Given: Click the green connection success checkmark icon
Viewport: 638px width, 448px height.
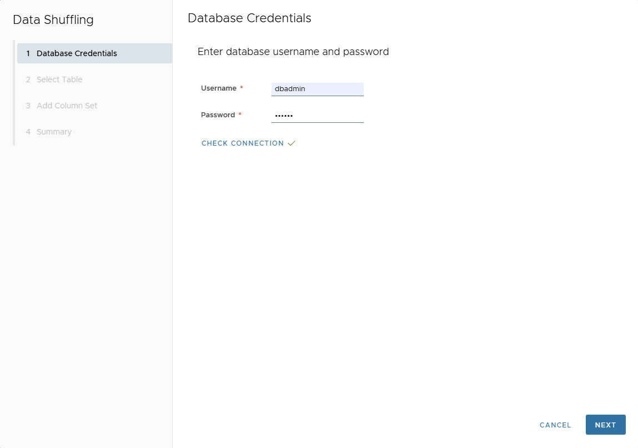Looking at the screenshot, I should pos(292,143).
